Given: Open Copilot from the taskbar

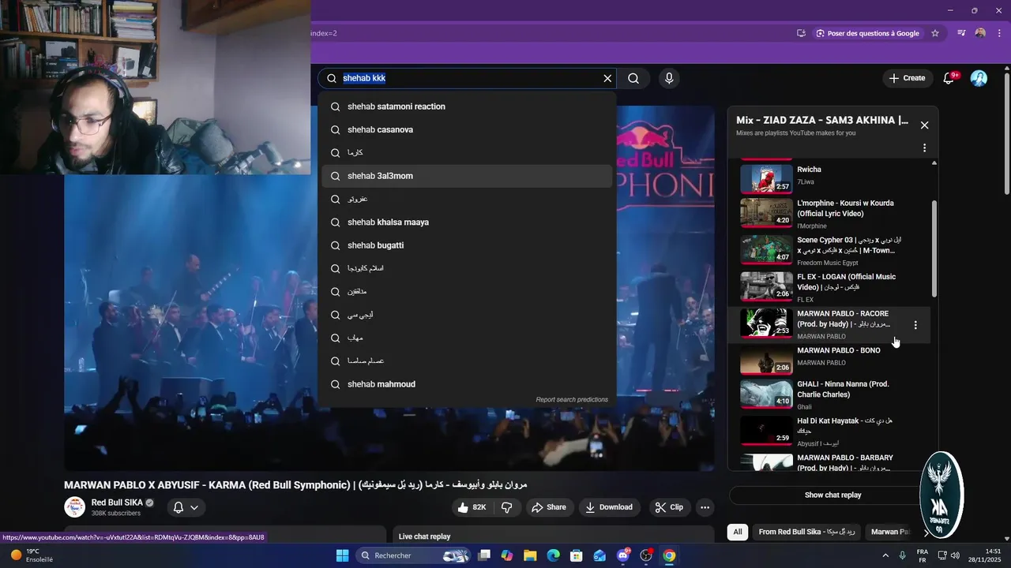Looking at the screenshot, I should click(507, 555).
